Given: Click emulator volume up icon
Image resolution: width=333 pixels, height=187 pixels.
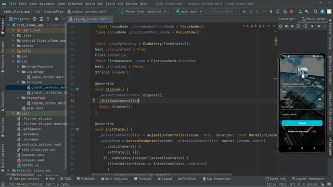Looking at the screenshot, I should (x=287, y=26).
